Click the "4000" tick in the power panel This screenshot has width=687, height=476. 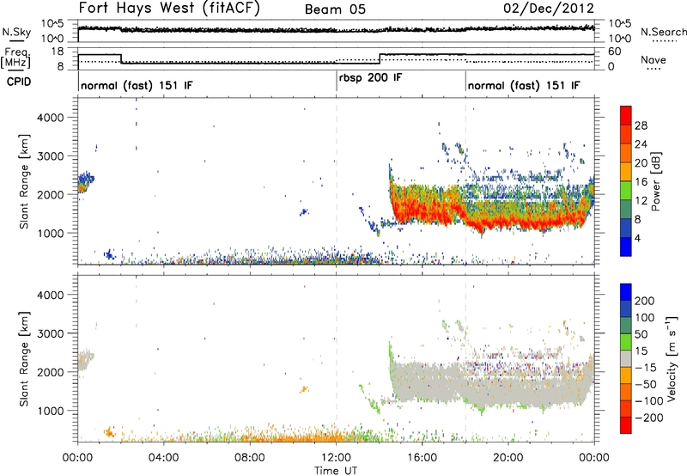(50, 118)
